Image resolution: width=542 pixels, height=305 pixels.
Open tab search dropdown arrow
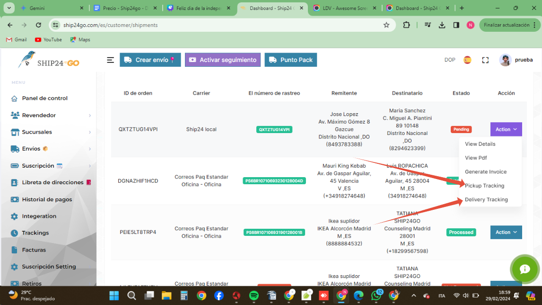pyautogui.click(x=9, y=8)
